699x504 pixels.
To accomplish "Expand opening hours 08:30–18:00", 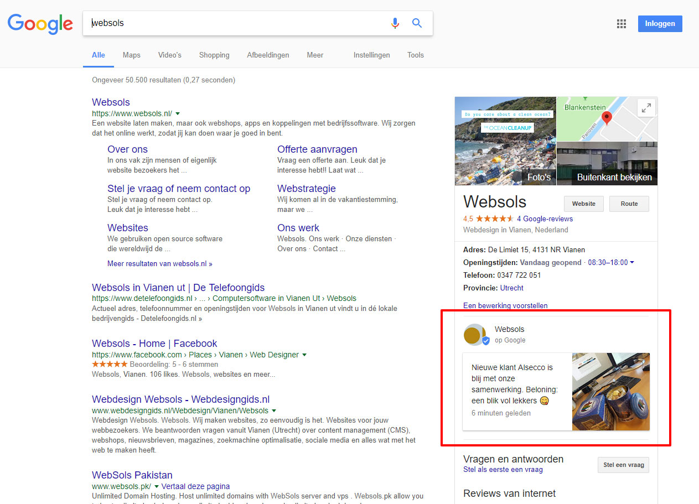I will 610,263.
